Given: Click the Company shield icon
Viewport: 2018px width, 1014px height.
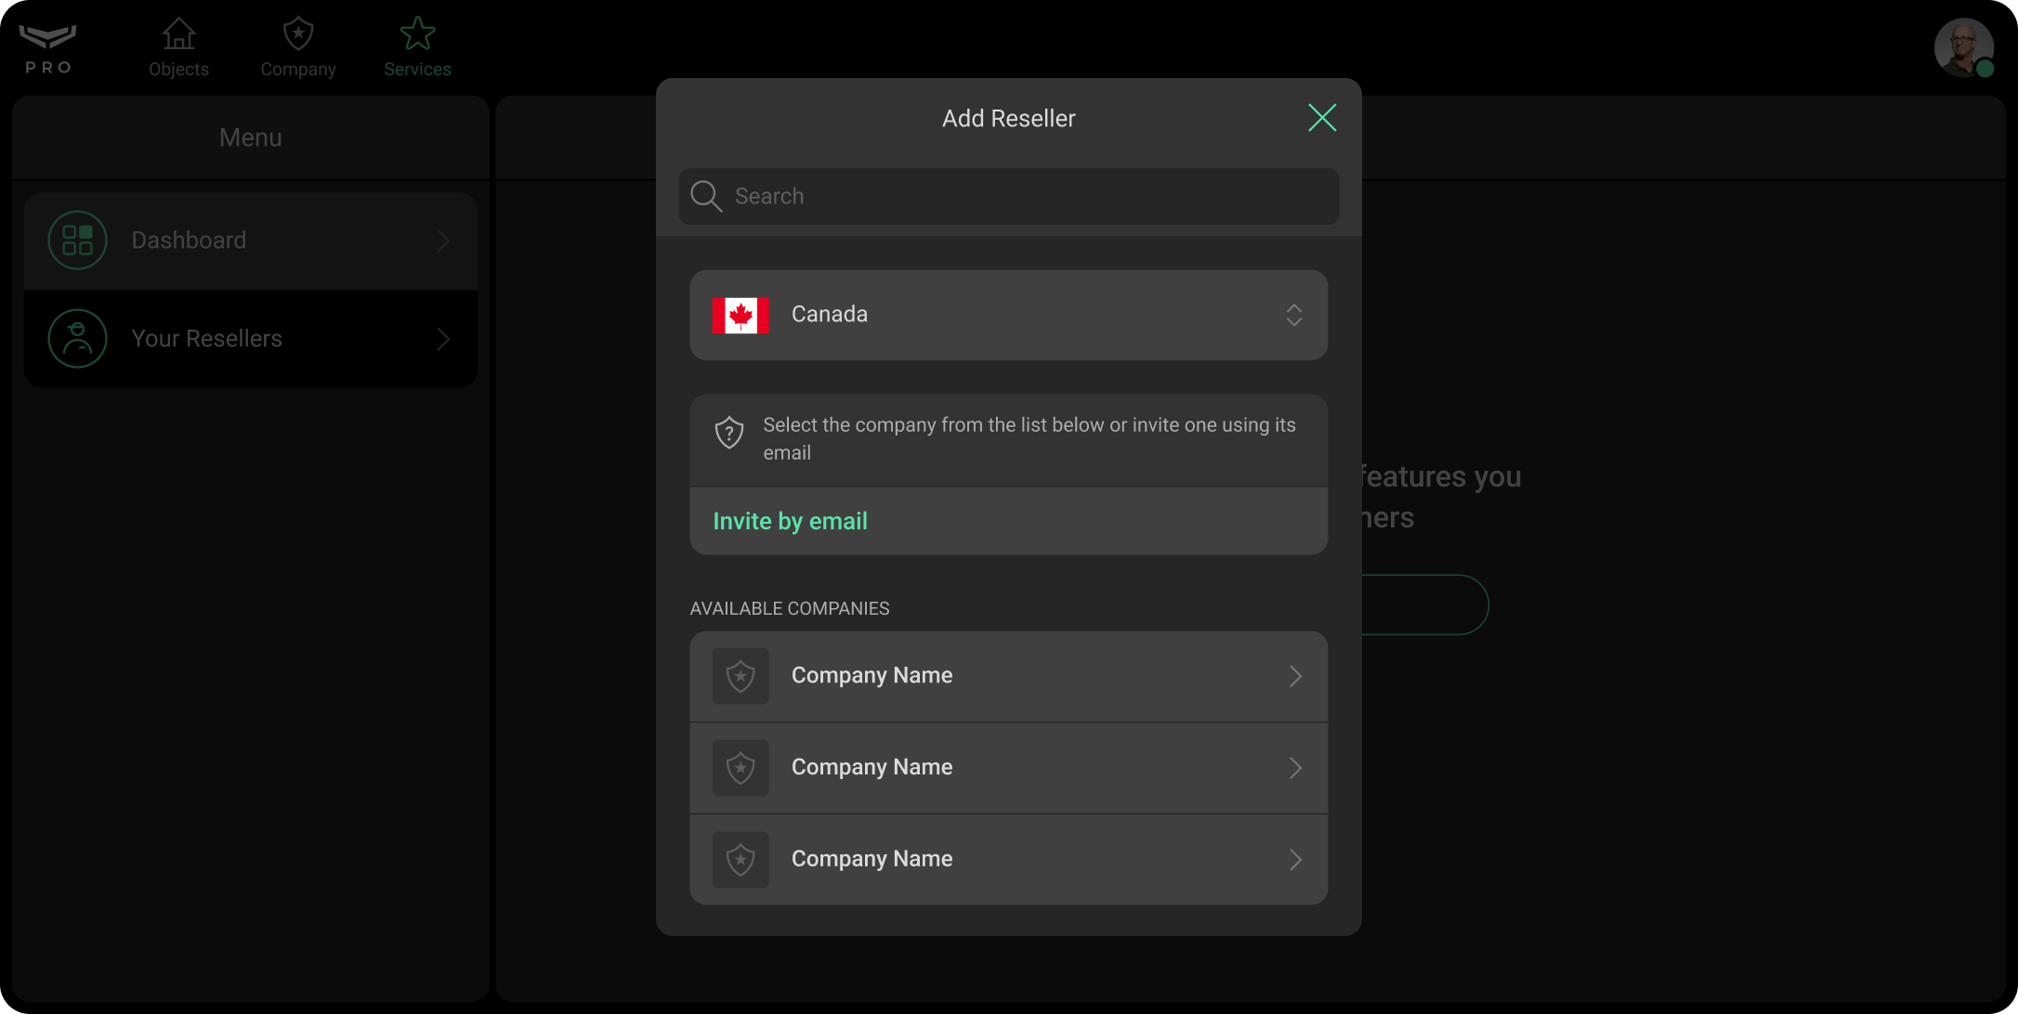Looking at the screenshot, I should 297,33.
